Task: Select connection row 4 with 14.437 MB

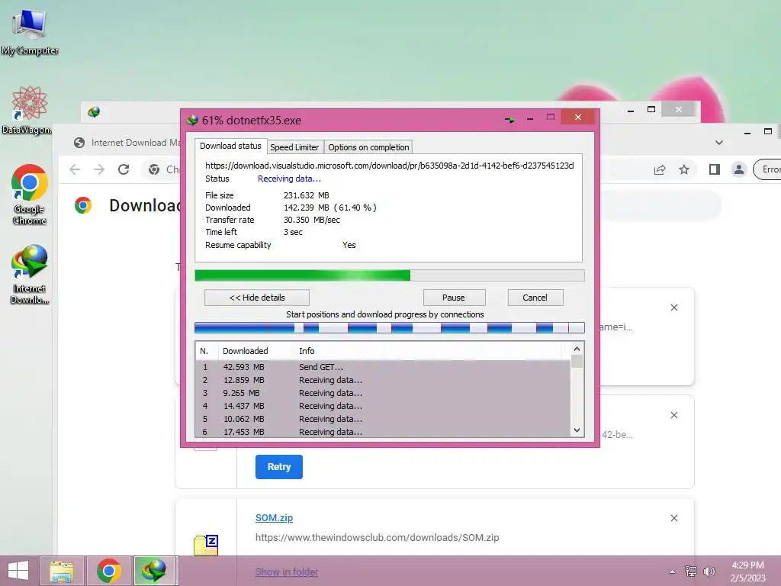Action: [x=383, y=406]
